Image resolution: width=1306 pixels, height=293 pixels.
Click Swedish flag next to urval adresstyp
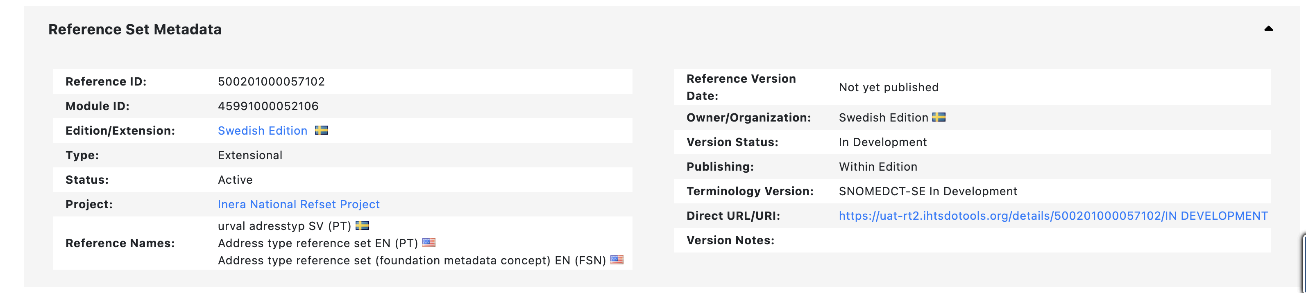[x=362, y=226]
